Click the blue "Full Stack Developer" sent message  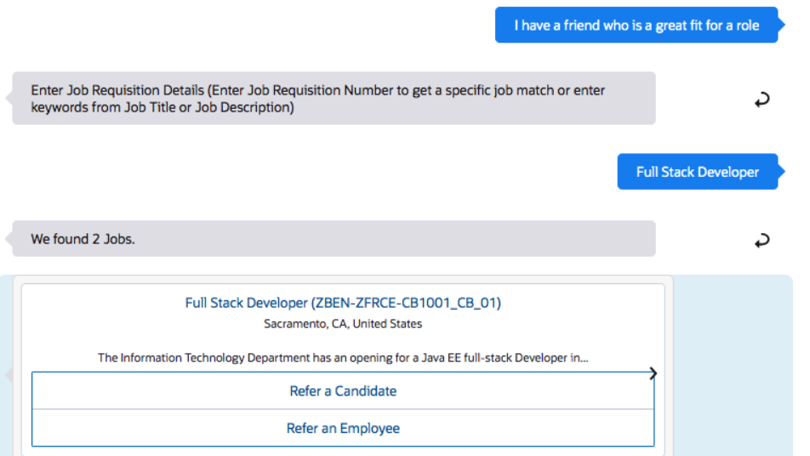pyautogui.click(x=697, y=172)
